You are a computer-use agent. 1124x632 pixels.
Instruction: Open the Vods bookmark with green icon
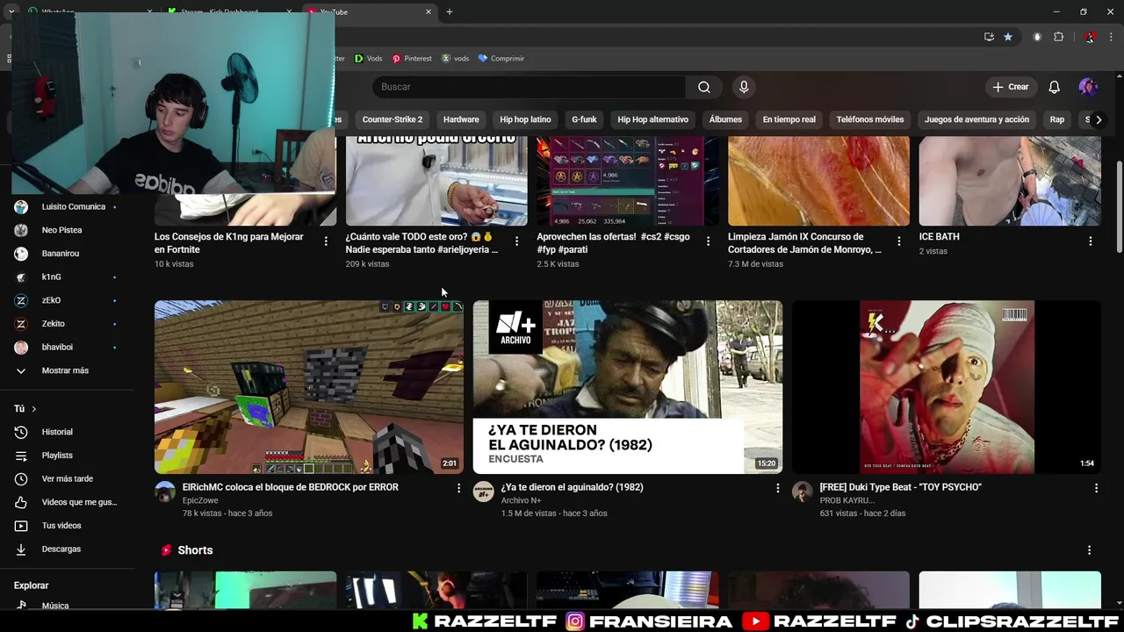tap(368, 59)
